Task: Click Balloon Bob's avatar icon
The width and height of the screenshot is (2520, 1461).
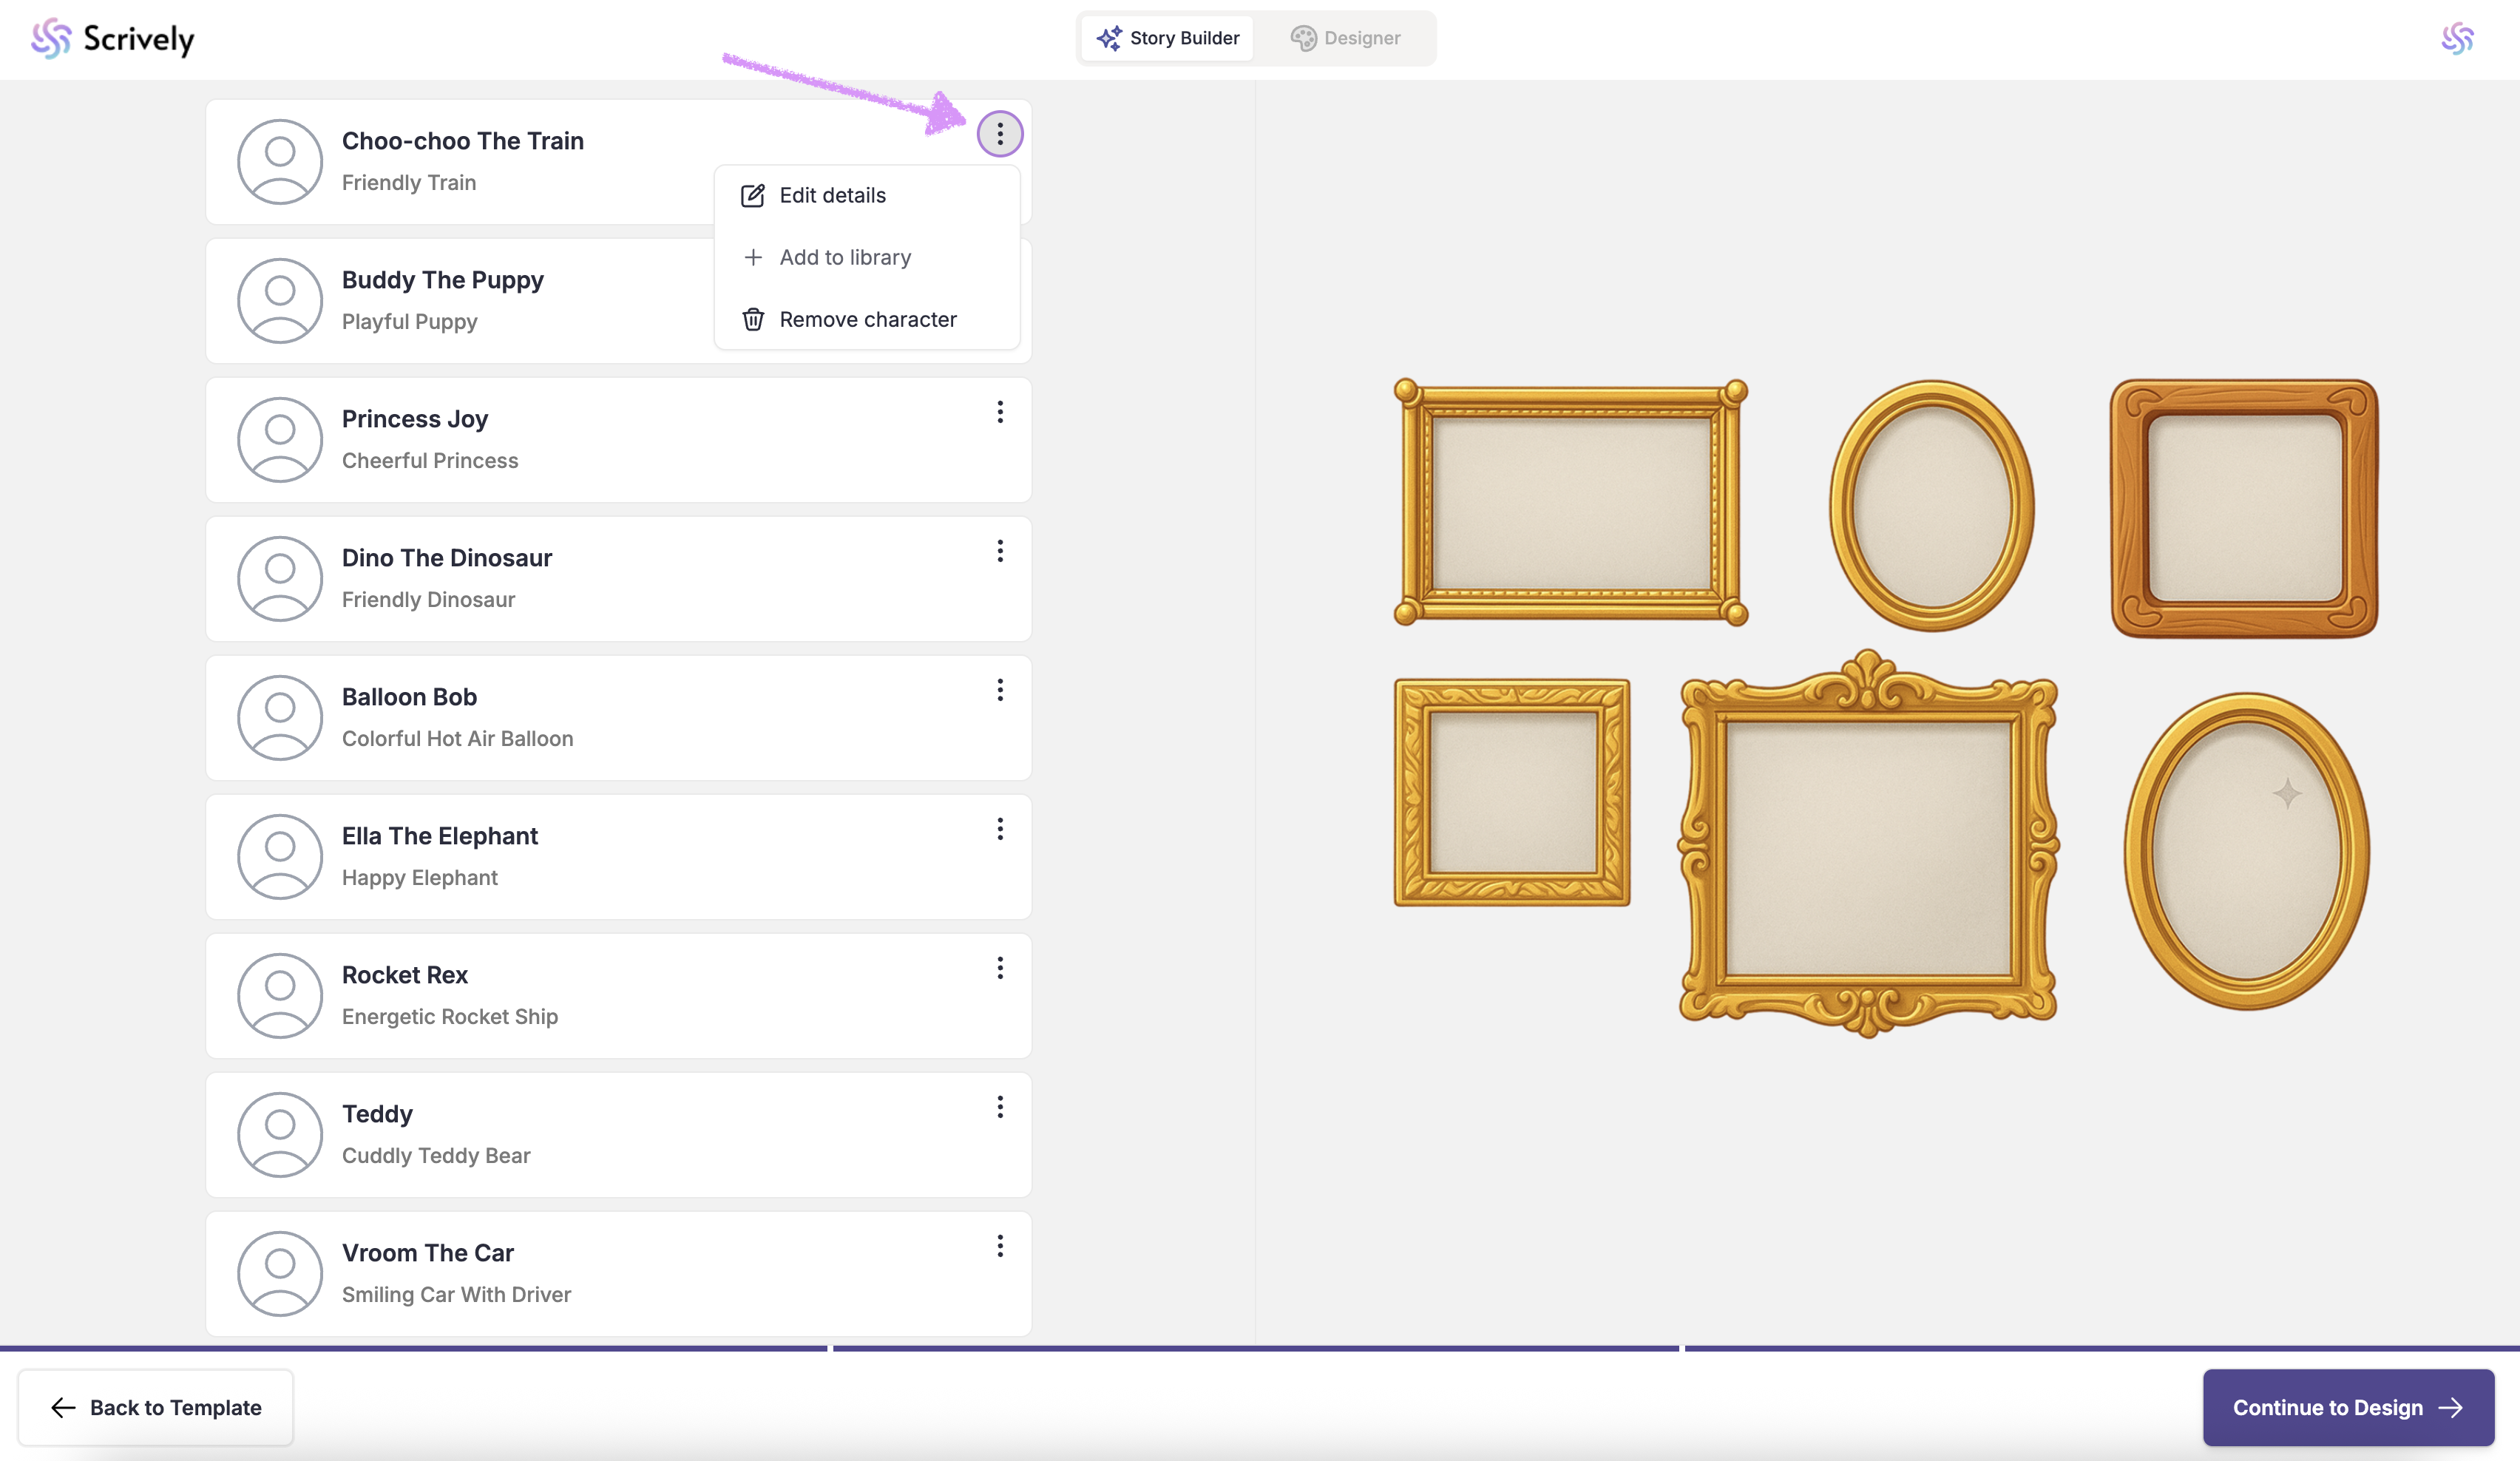Action: click(x=279, y=718)
